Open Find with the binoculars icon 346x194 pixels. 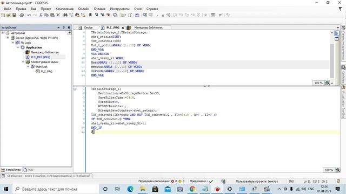coord(65,15)
